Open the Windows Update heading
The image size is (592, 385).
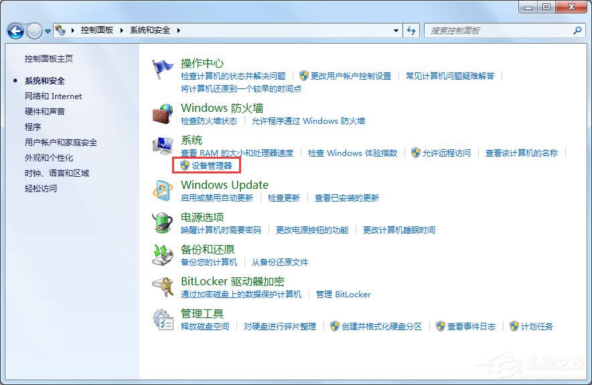click(224, 185)
